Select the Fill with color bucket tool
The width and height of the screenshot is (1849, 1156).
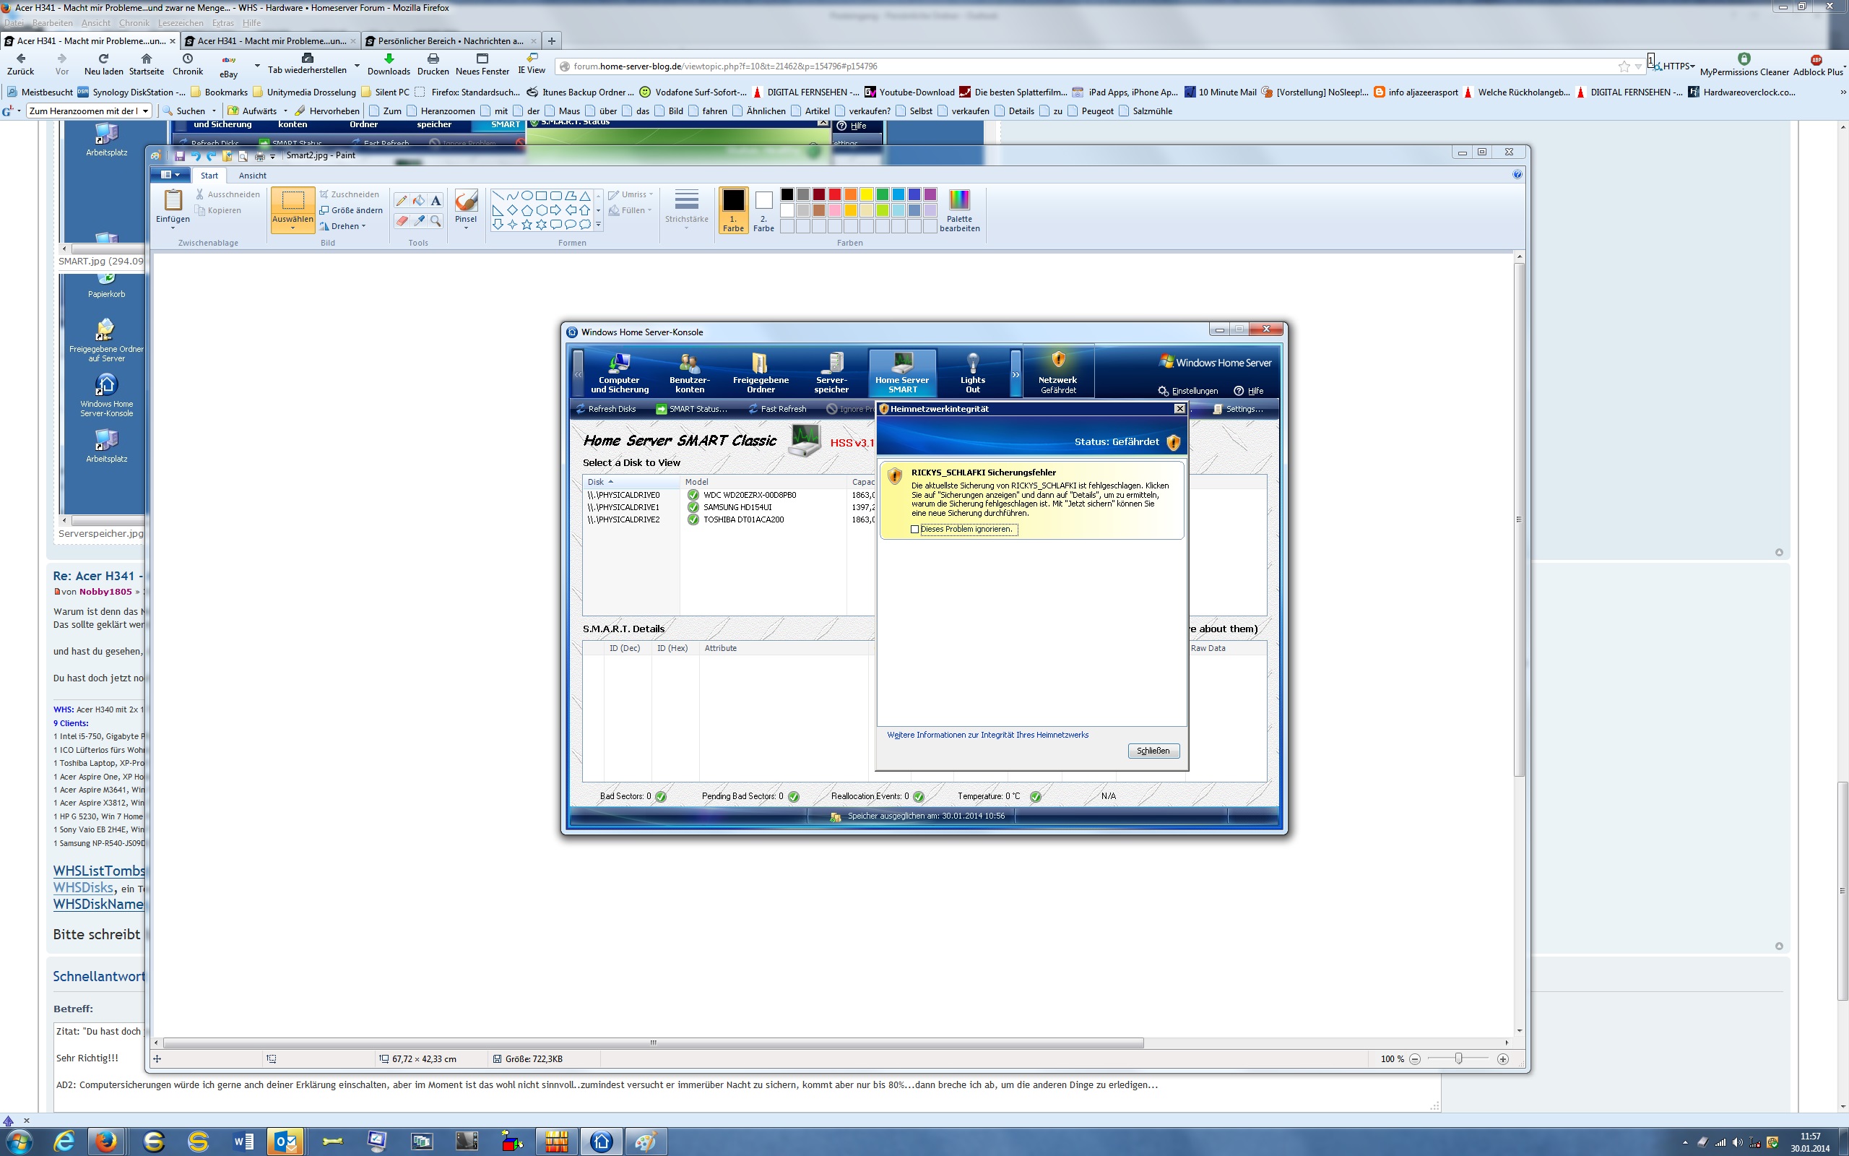tap(419, 200)
